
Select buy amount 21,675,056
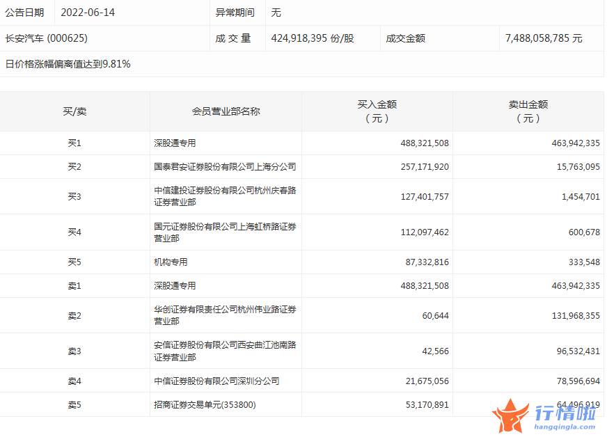427,381
